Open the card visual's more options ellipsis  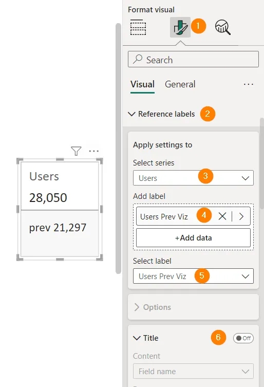pos(94,151)
